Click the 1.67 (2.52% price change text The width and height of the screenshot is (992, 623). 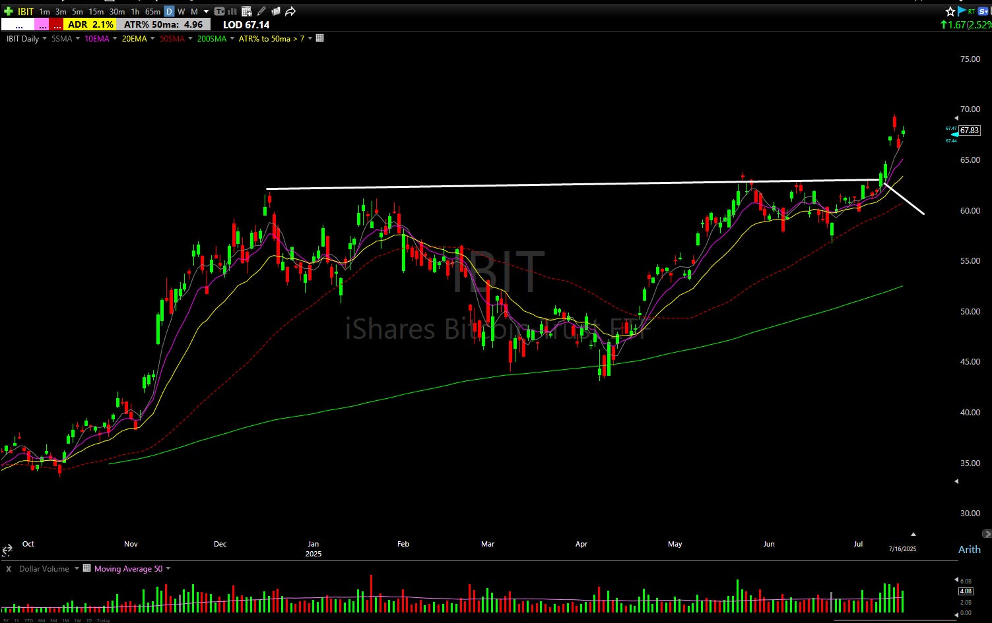pos(970,24)
